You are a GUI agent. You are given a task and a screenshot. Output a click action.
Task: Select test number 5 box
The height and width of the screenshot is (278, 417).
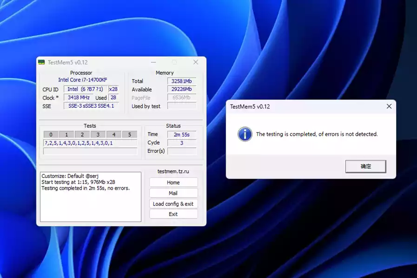130,135
